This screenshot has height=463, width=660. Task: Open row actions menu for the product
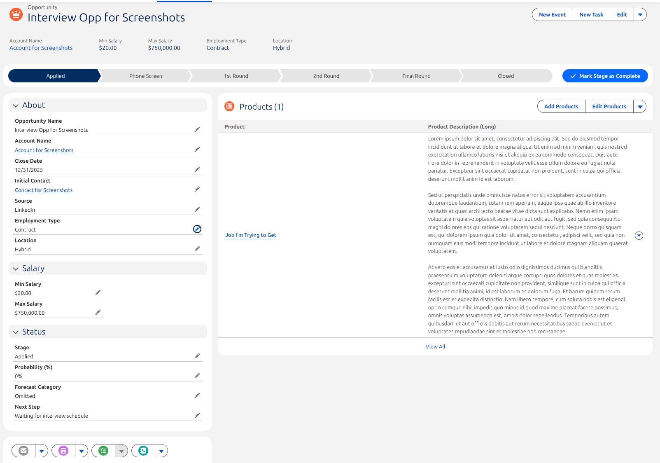coord(639,236)
